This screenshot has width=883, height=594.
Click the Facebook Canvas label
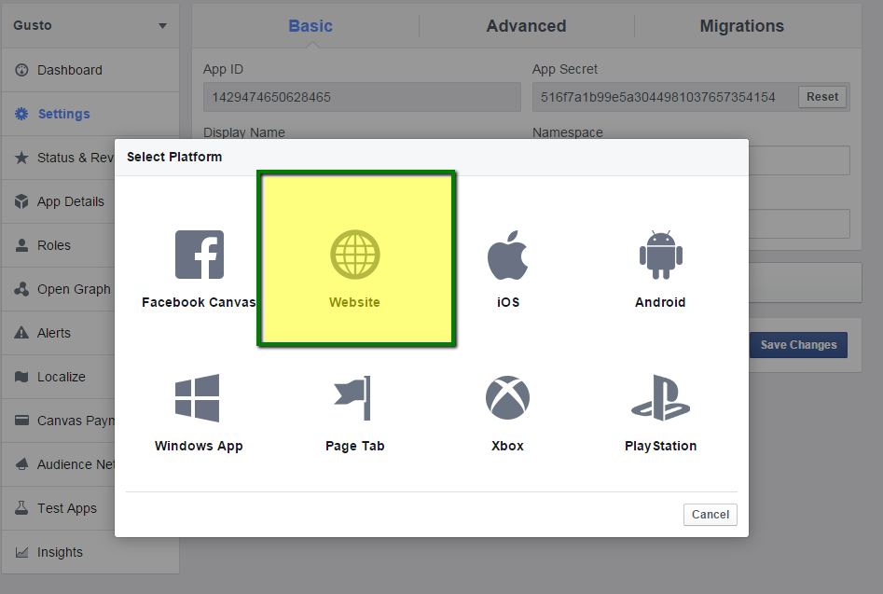pyautogui.click(x=199, y=302)
